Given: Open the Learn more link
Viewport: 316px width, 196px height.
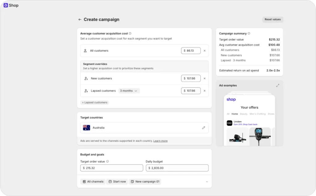Looking at the screenshot, I should pyautogui.click(x=160, y=141).
